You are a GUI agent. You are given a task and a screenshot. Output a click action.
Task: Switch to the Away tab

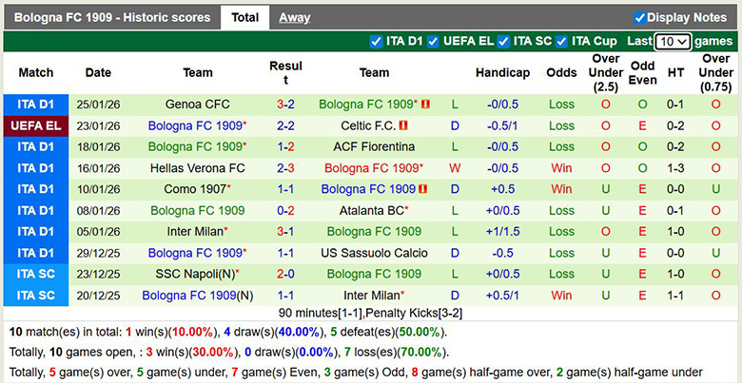294,17
